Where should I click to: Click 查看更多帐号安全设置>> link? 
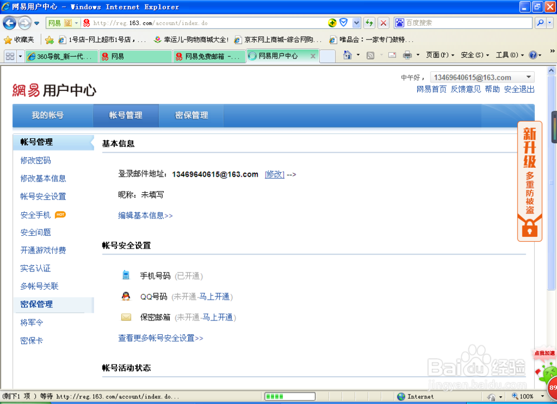coord(160,338)
